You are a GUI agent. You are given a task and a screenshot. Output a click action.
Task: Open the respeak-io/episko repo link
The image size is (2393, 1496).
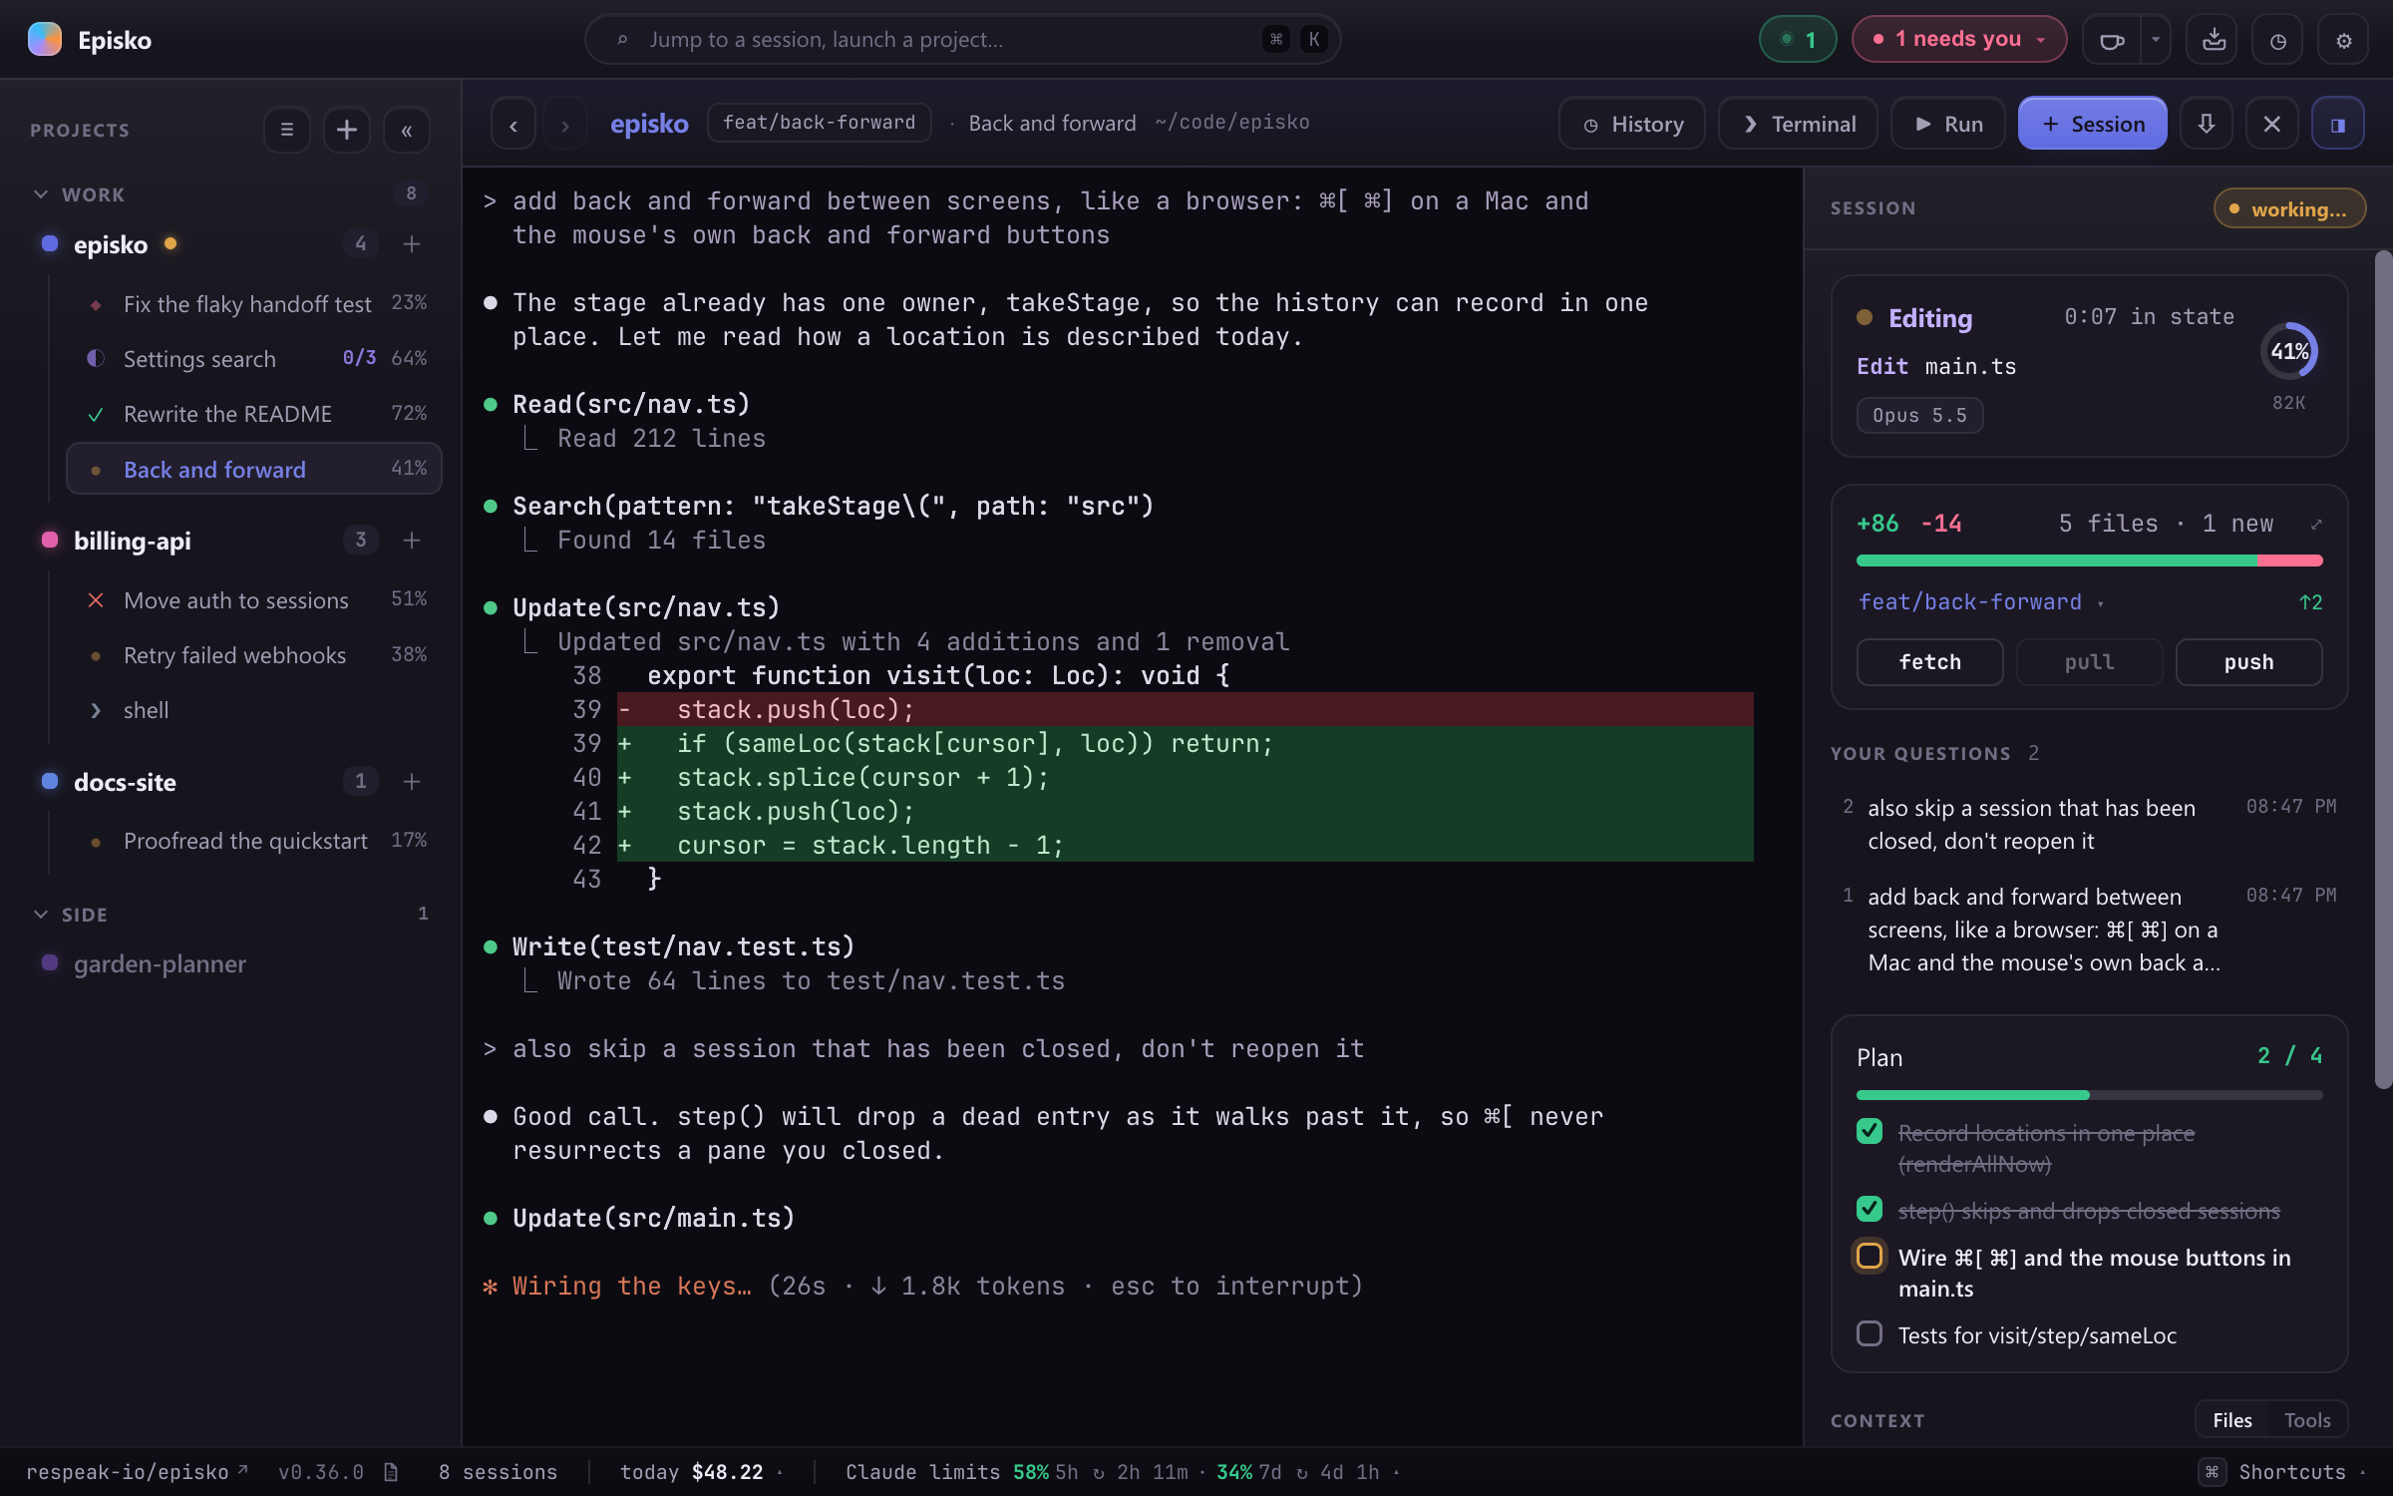coord(137,1472)
